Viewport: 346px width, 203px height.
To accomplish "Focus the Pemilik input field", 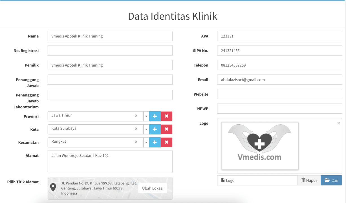I will pyautogui.click(x=110, y=65).
